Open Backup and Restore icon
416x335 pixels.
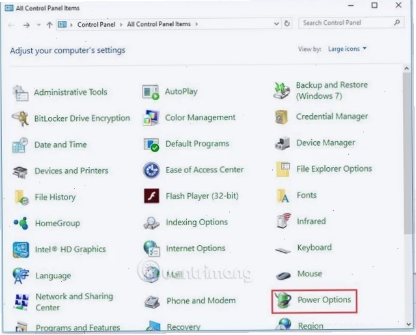(281, 90)
